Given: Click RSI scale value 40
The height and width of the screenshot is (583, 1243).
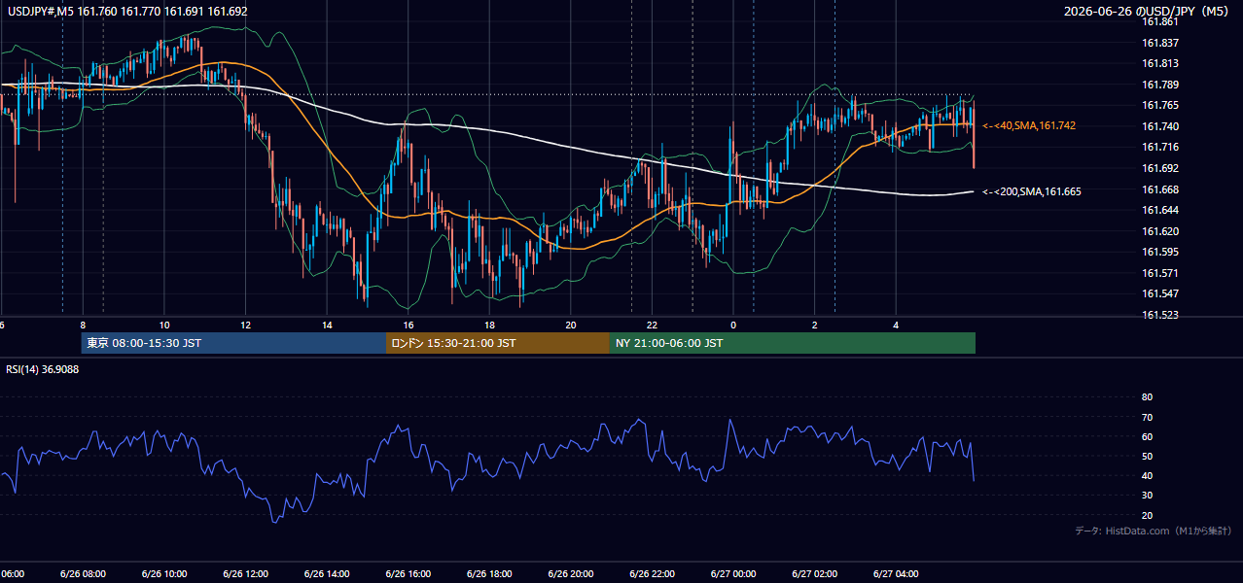Looking at the screenshot, I should click(1147, 475).
